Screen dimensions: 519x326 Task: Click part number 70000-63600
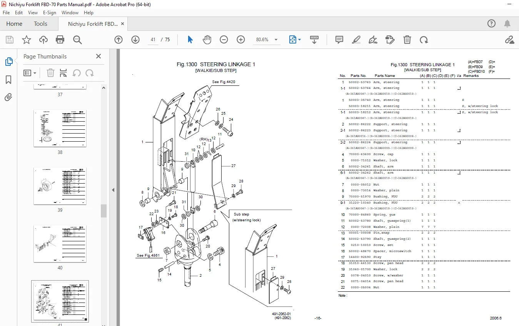tap(360, 154)
